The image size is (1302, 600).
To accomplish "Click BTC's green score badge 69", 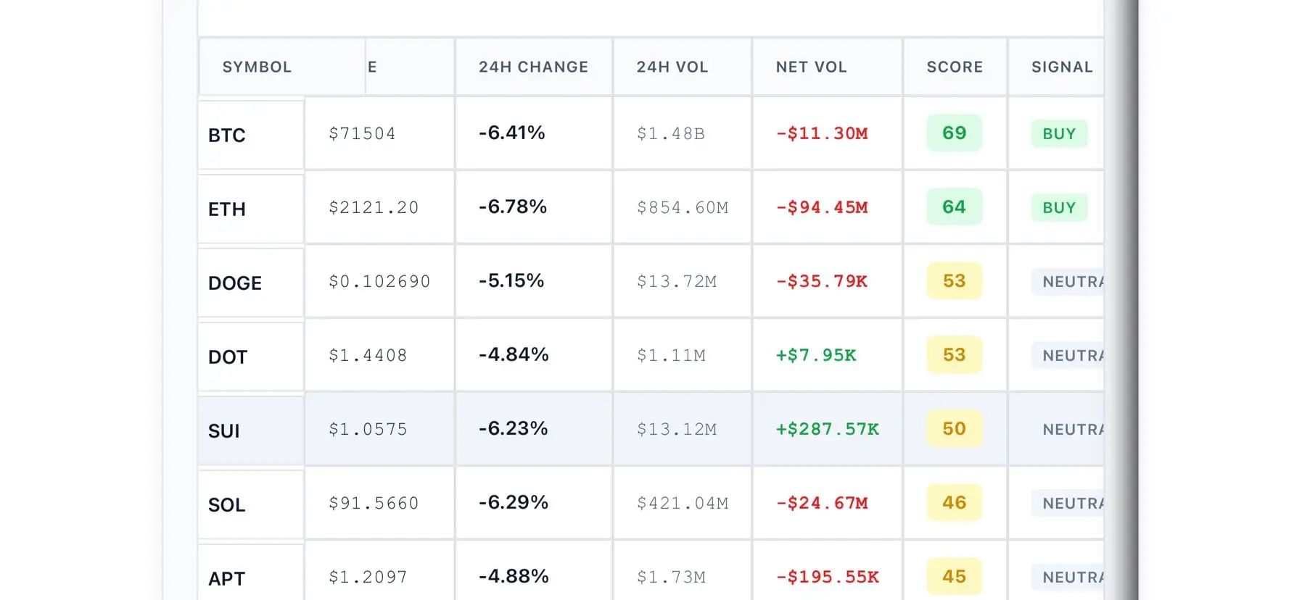I will [954, 133].
